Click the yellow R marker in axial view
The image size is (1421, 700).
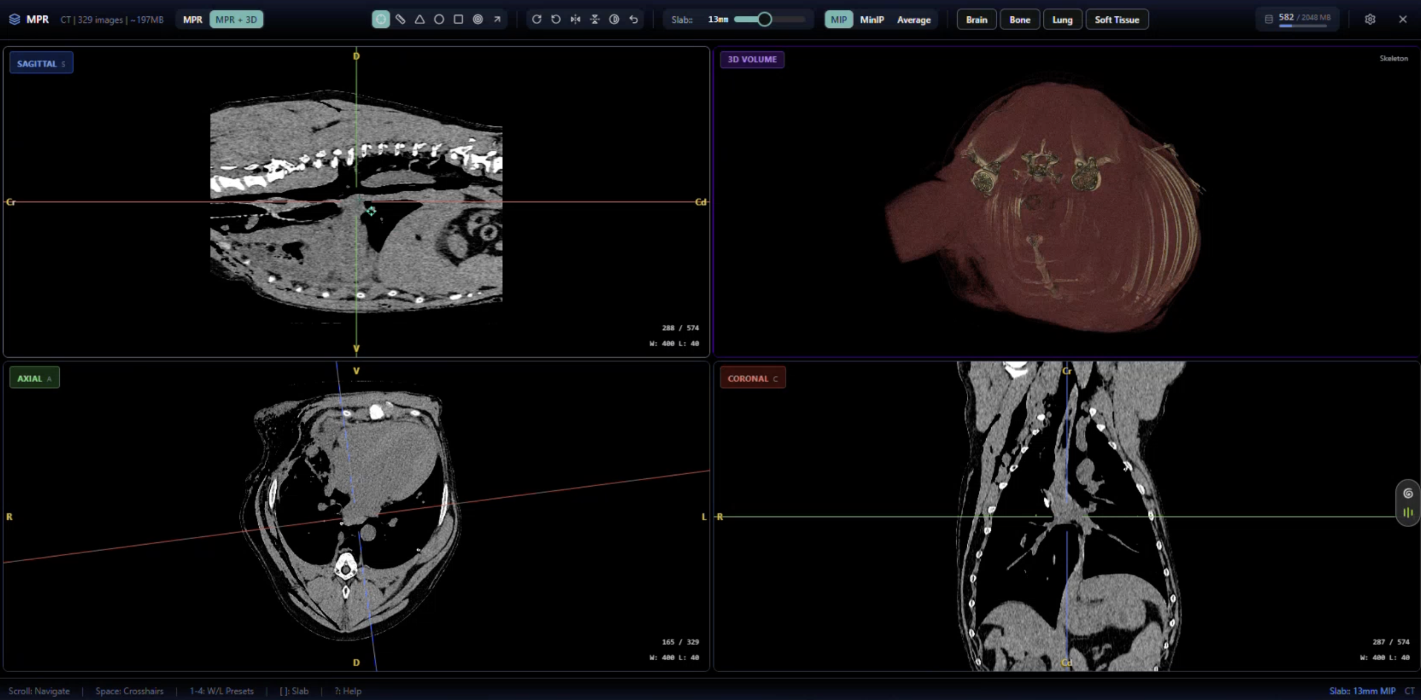(9, 517)
